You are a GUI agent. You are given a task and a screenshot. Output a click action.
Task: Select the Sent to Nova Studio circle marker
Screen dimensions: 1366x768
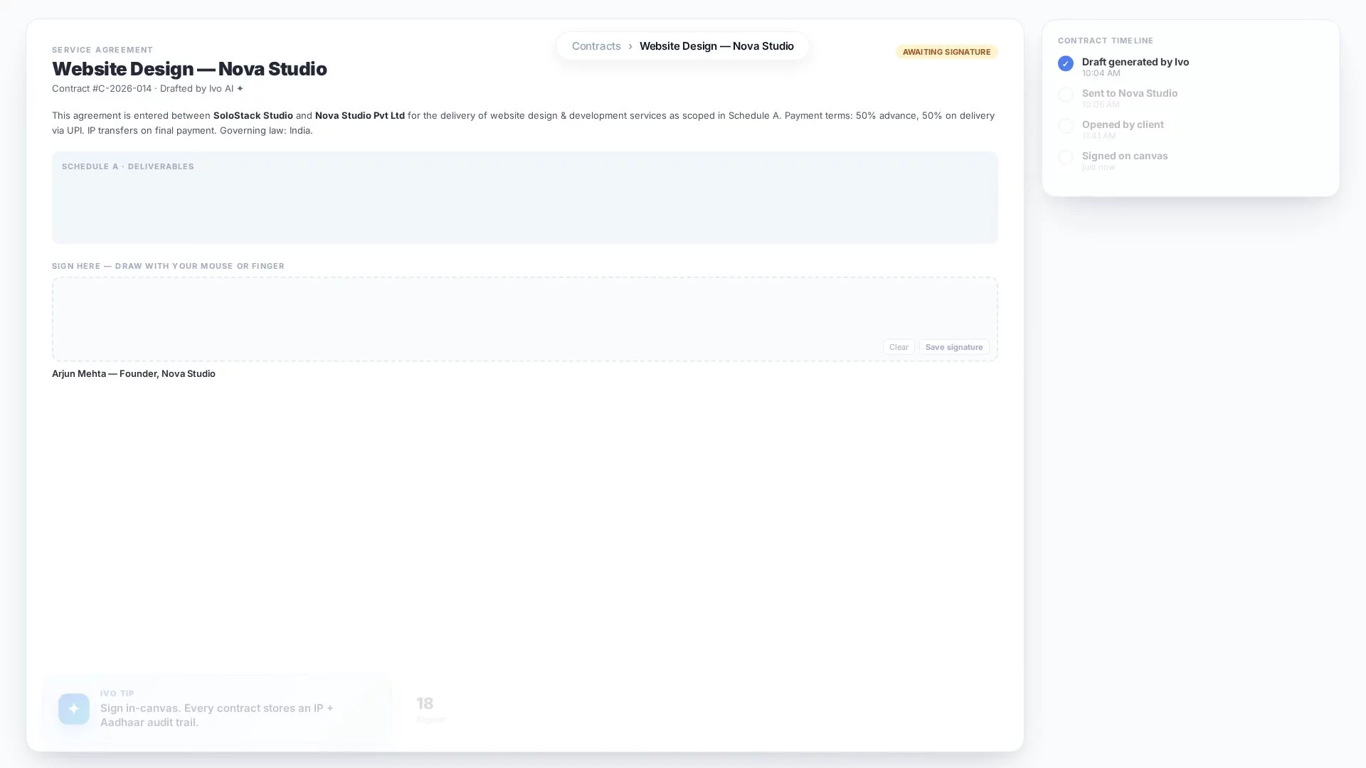[x=1065, y=95]
